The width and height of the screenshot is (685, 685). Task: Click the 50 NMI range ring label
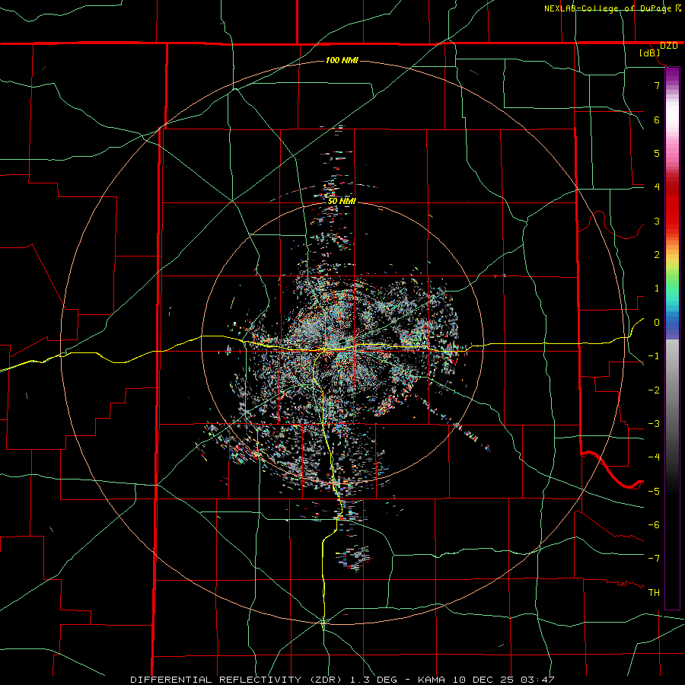click(342, 202)
